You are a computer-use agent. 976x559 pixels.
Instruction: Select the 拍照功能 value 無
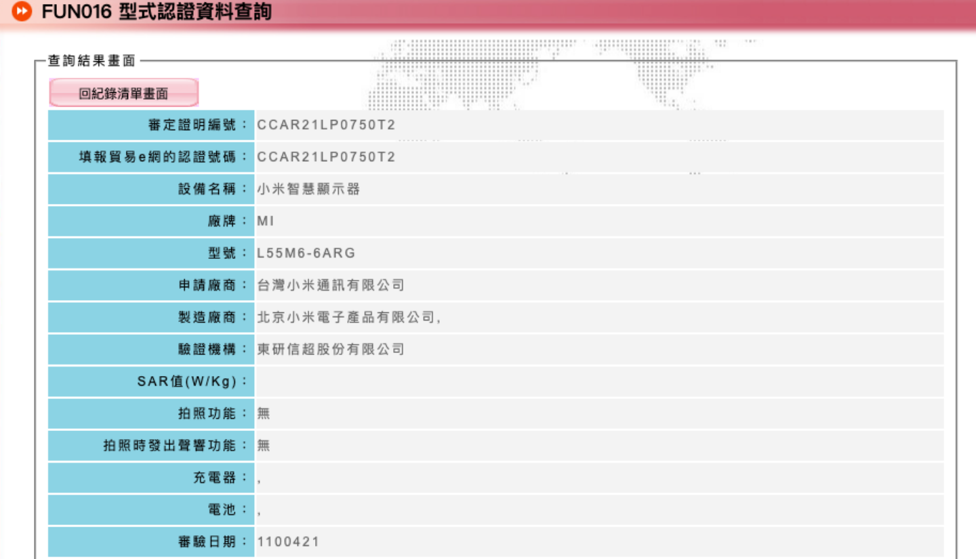point(264,413)
